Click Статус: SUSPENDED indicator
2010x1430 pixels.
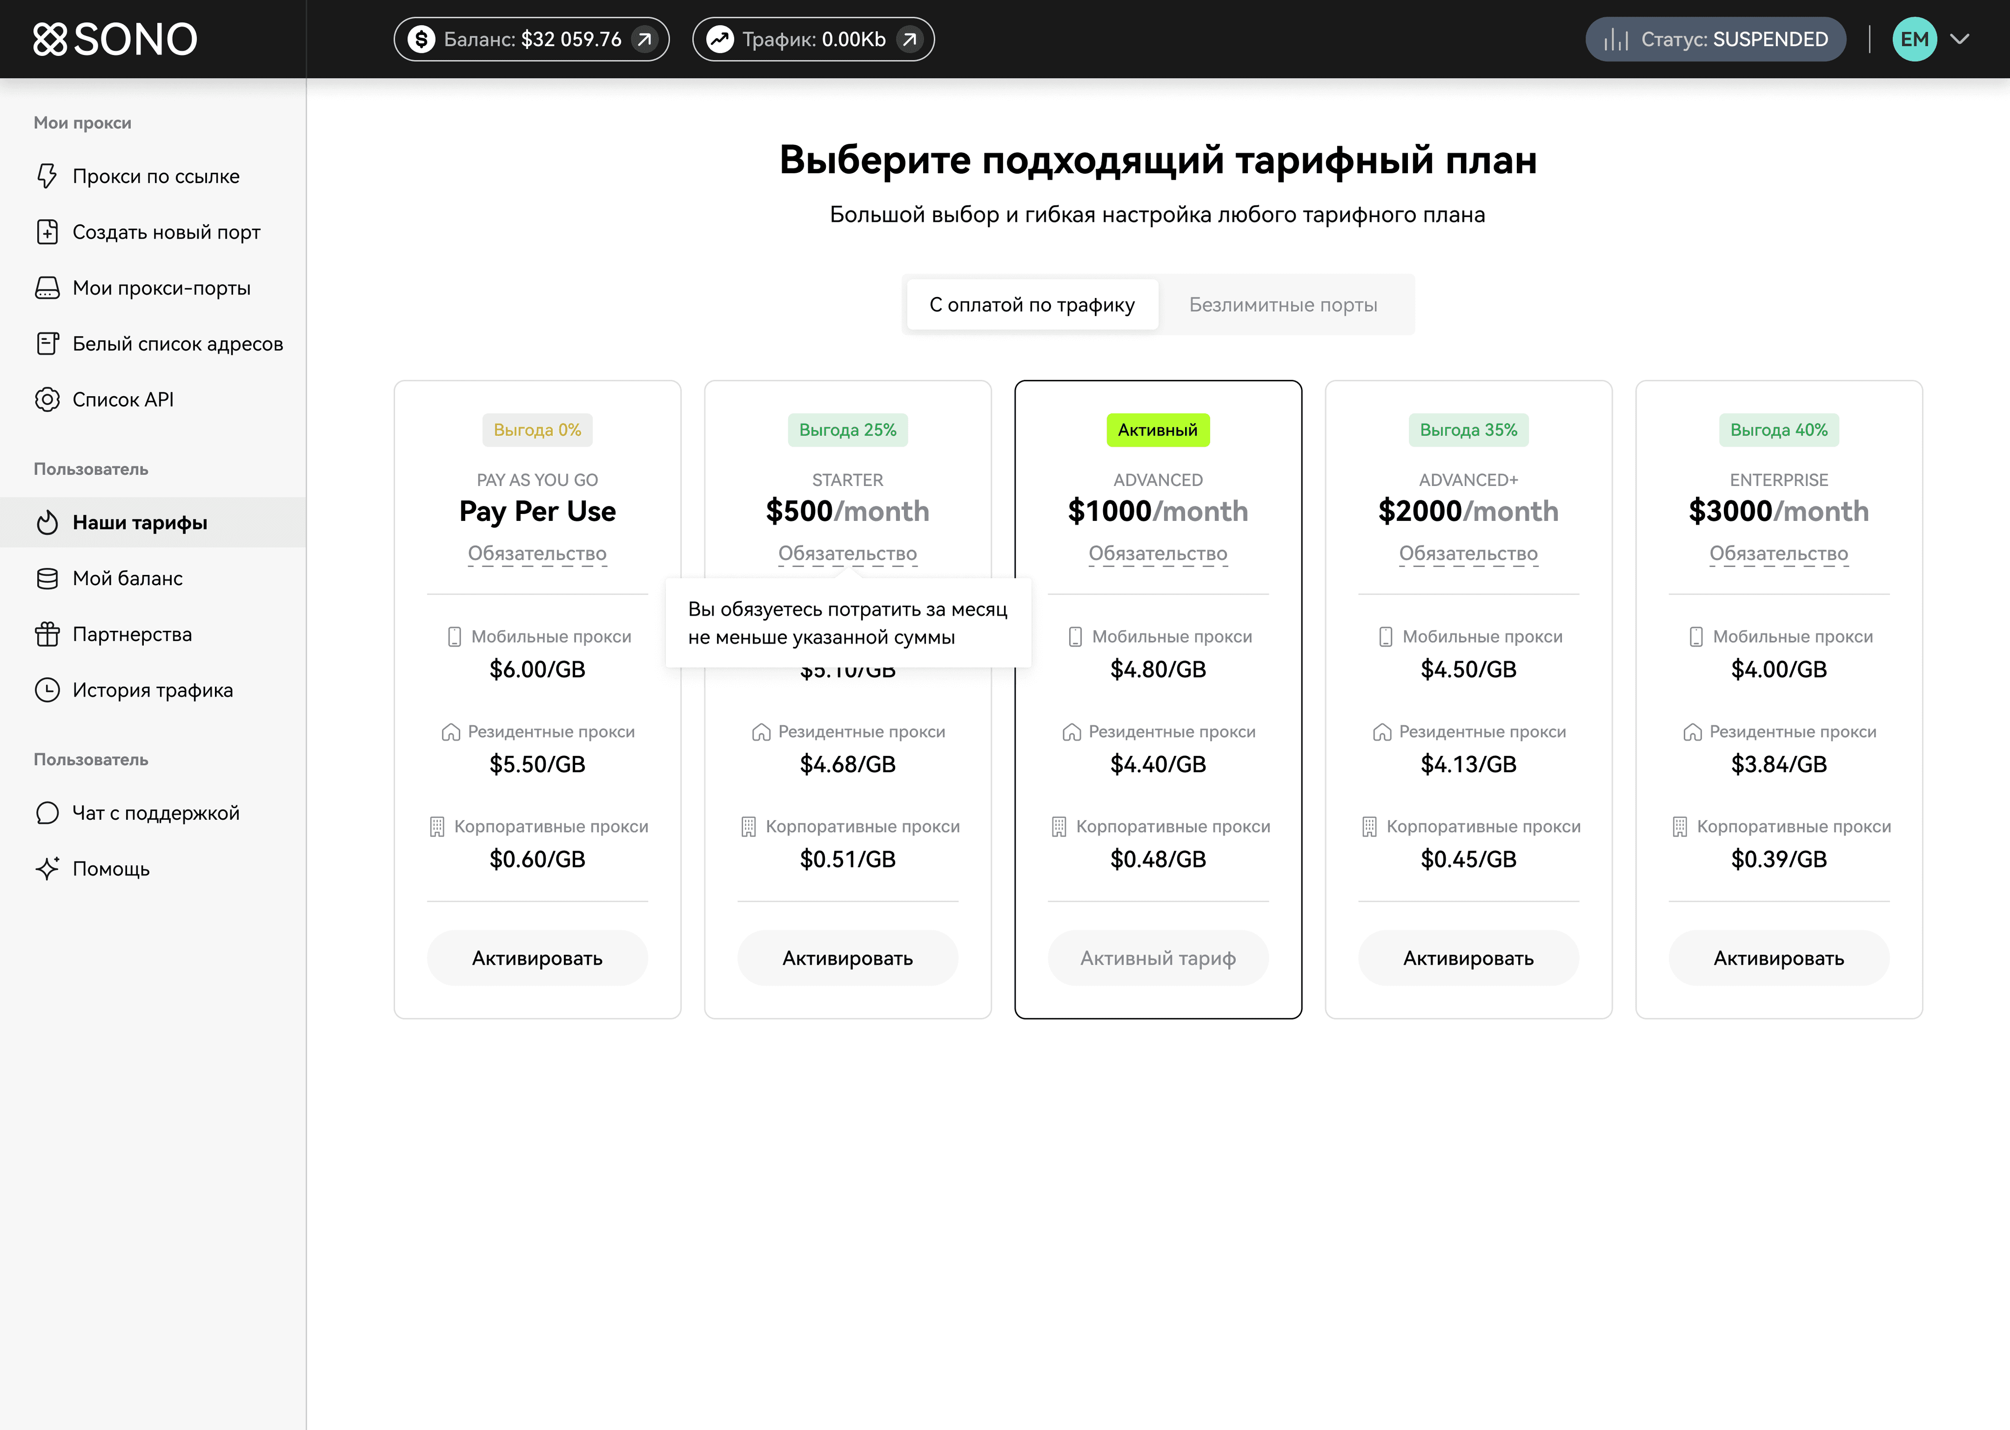click(1714, 39)
